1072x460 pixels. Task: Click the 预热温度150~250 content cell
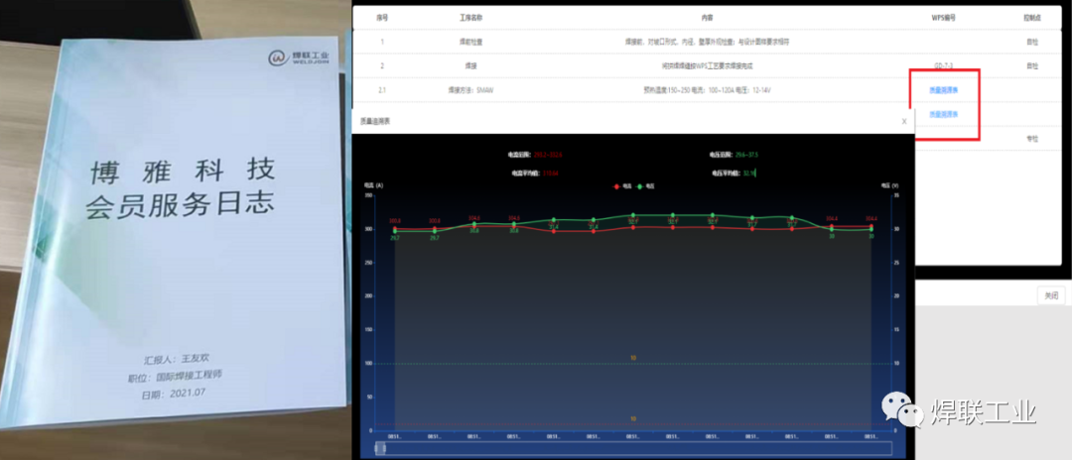(x=707, y=90)
